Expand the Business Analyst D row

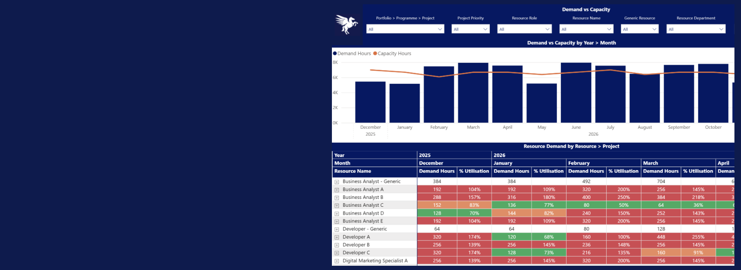coord(337,213)
